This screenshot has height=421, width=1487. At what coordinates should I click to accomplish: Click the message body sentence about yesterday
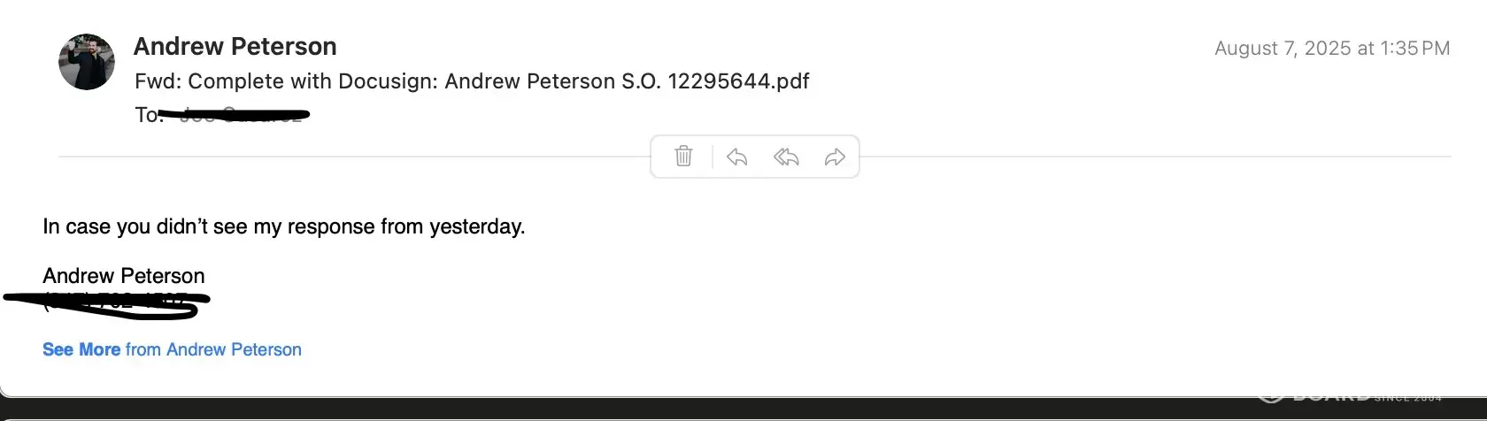(x=283, y=226)
